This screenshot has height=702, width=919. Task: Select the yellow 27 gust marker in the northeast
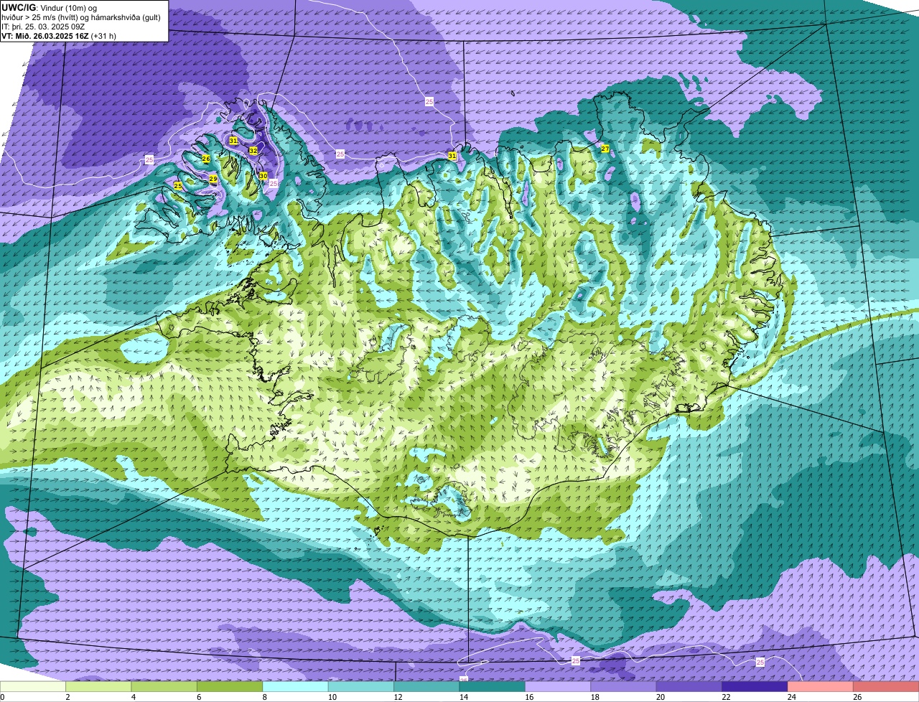pos(605,149)
